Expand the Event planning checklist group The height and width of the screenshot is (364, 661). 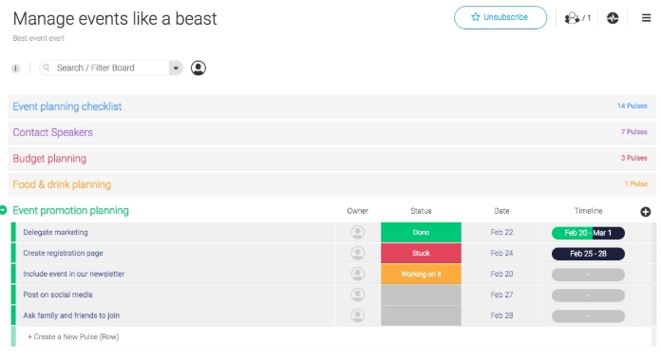click(x=67, y=106)
